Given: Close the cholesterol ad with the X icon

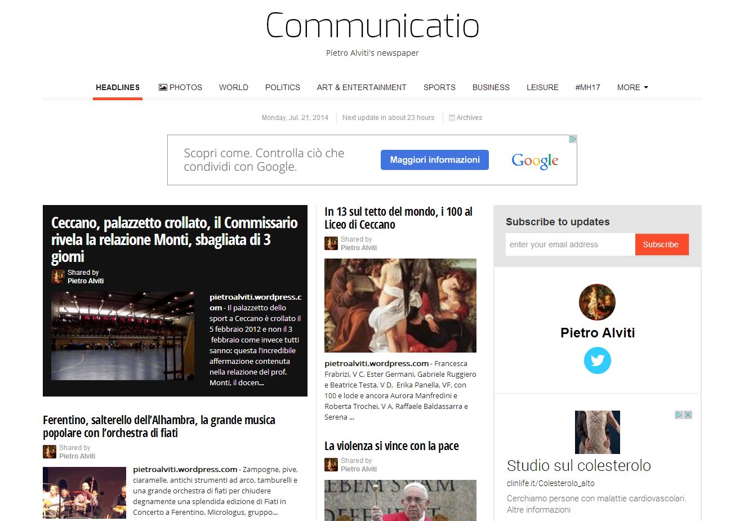Looking at the screenshot, I should pos(688,415).
